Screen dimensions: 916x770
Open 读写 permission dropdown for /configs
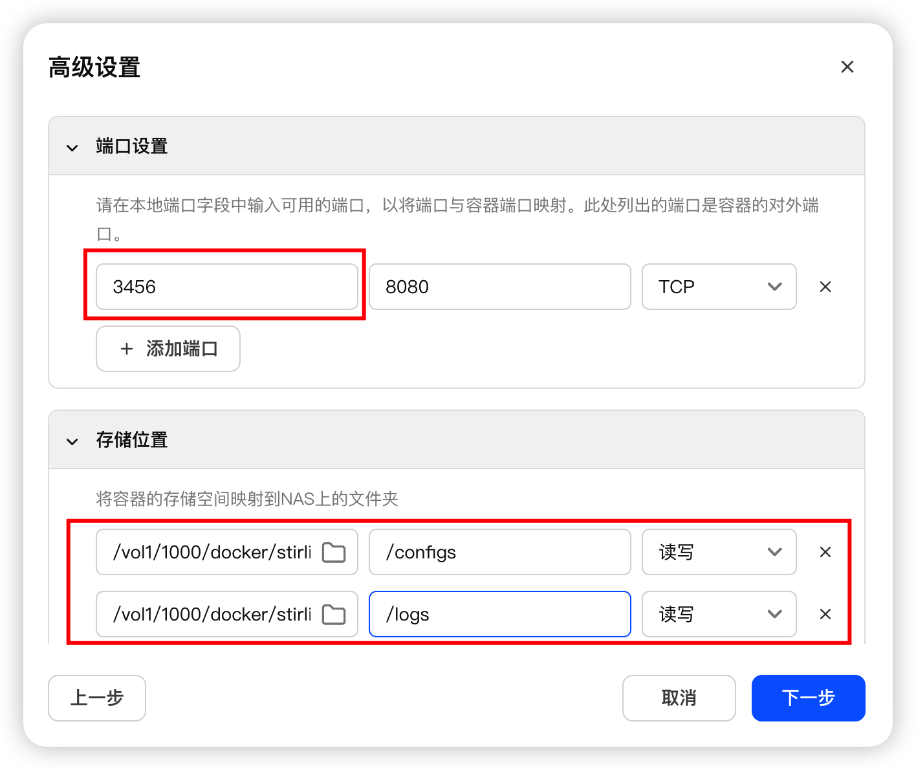click(719, 552)
